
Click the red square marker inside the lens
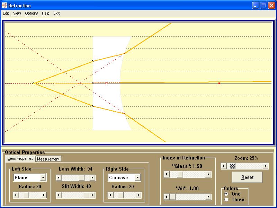[106, 83]
